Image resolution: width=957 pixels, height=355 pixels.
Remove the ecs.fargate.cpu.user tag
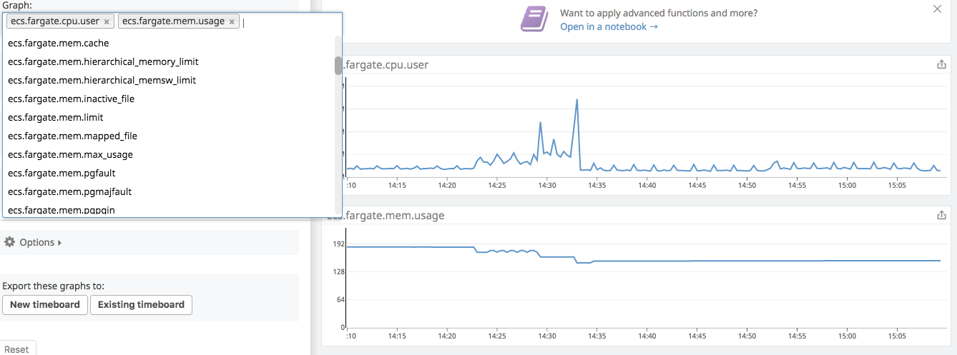[107, 21]
